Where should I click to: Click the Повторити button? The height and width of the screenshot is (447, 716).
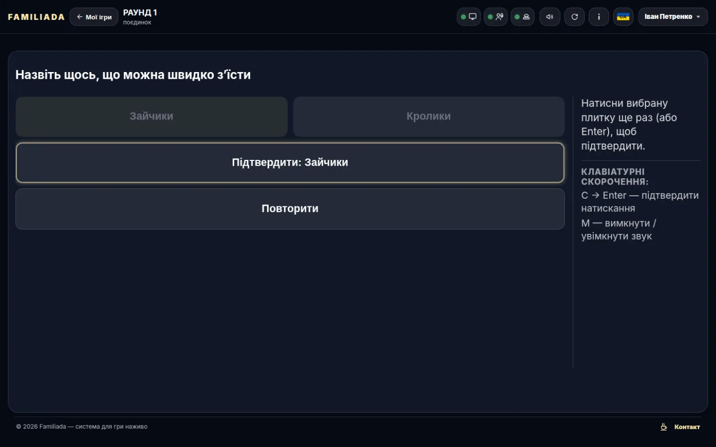290,208
